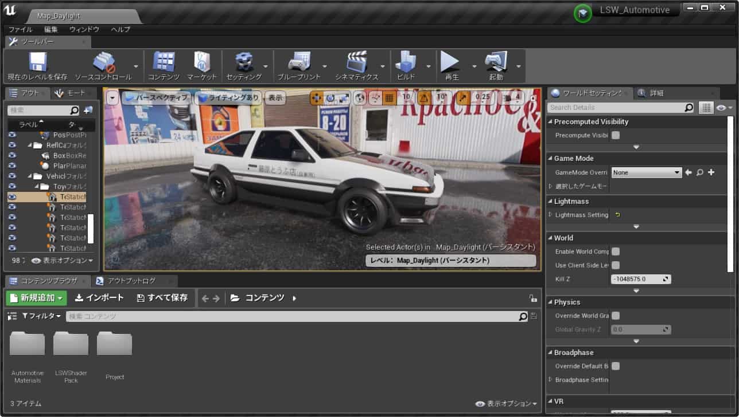Open the Perspective view mode dropdown

tap(156, 98)
